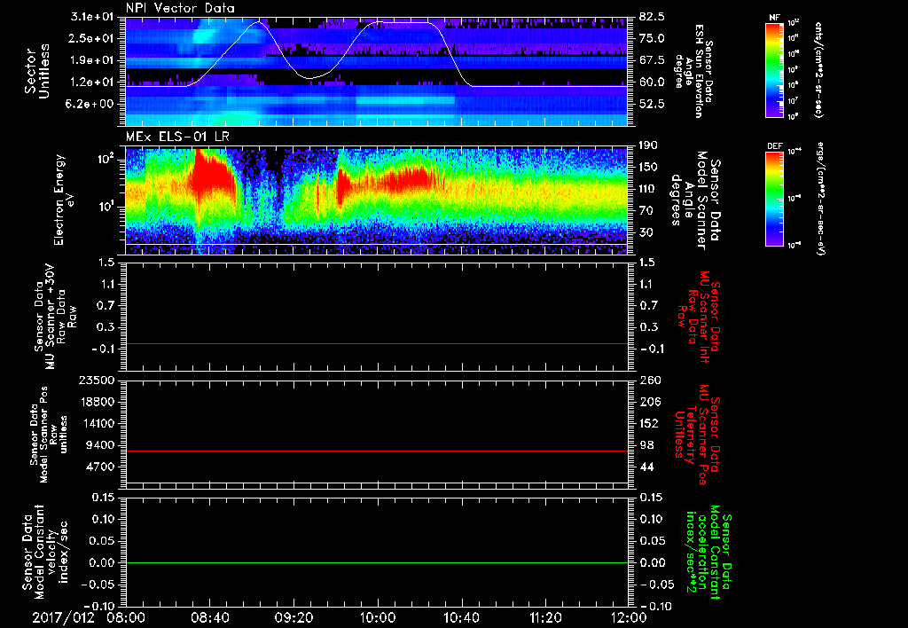Click the 6.2e+00 sector tick label
The width and height of the screenshot is (908, 628).
[x=91, y=105]
